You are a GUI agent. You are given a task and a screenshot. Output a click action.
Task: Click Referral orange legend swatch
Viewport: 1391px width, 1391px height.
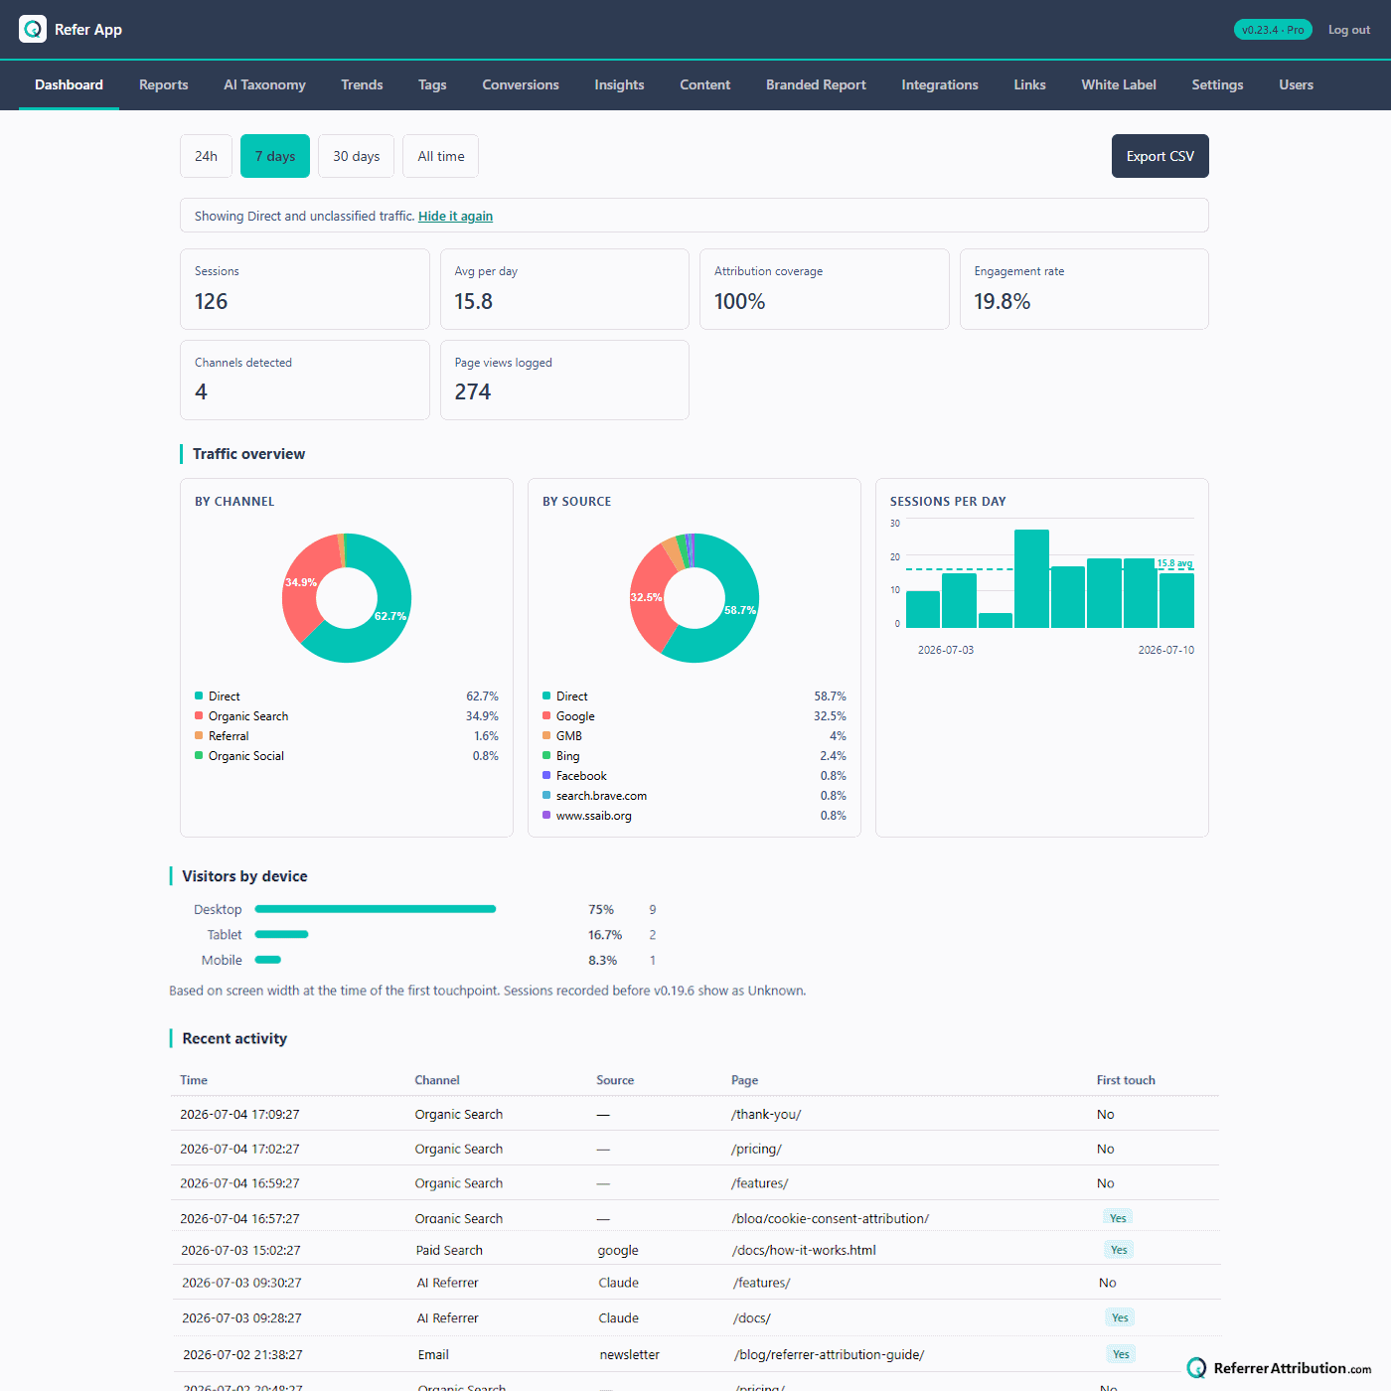199,735
